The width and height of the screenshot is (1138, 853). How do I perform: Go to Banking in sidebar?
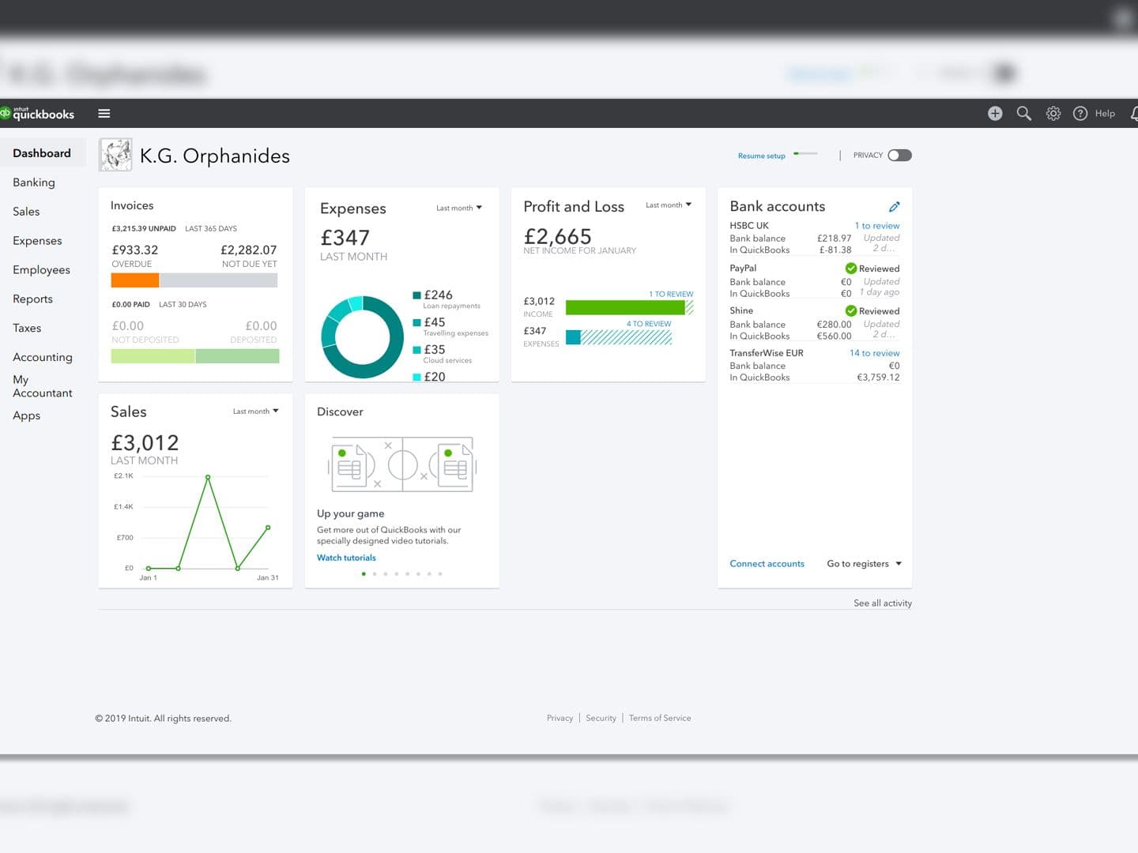(34, 182)
